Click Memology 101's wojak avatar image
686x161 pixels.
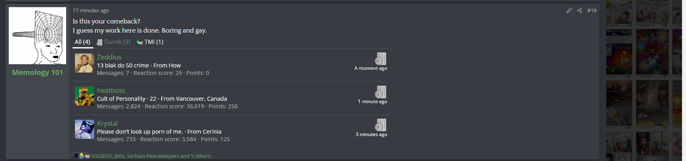point(37,36)
